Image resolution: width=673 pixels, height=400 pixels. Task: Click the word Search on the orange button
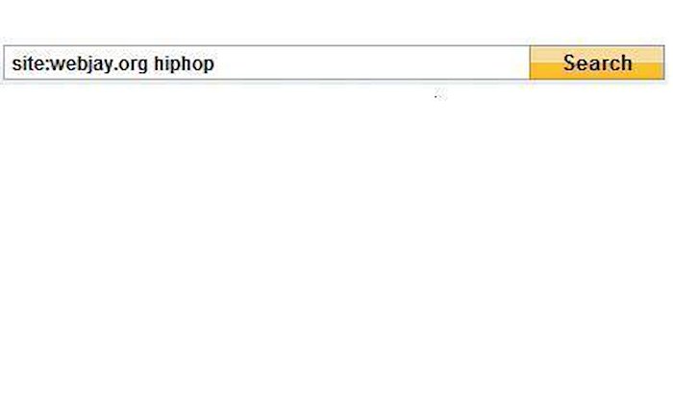pos(597,63)
